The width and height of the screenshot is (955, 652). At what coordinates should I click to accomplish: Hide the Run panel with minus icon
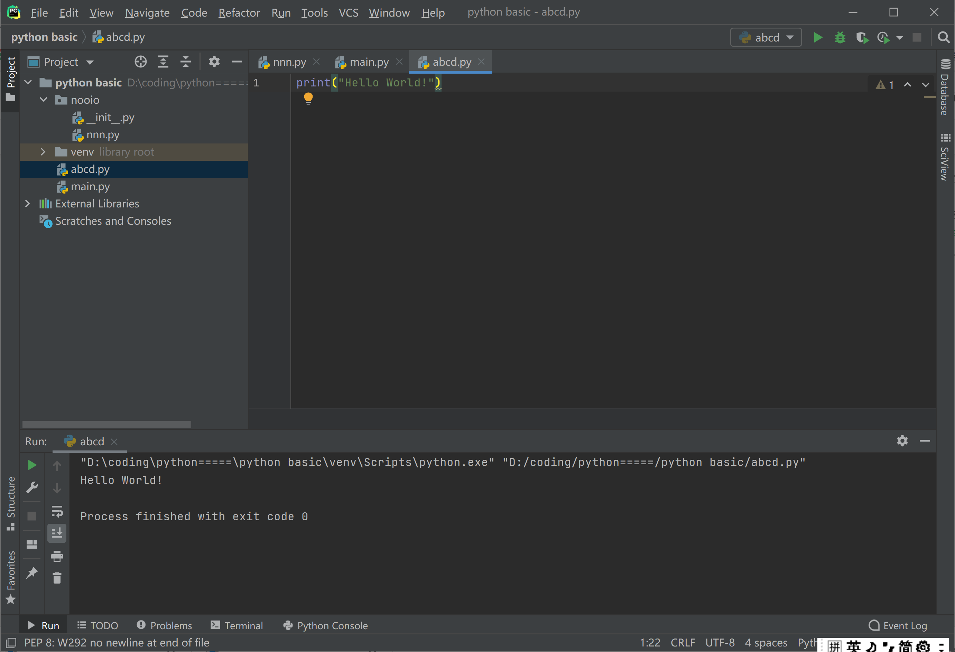point(925,441)
